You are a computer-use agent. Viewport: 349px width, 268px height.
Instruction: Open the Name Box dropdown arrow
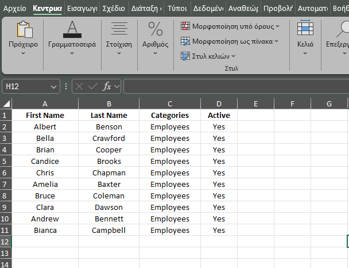tap(54, 86)
